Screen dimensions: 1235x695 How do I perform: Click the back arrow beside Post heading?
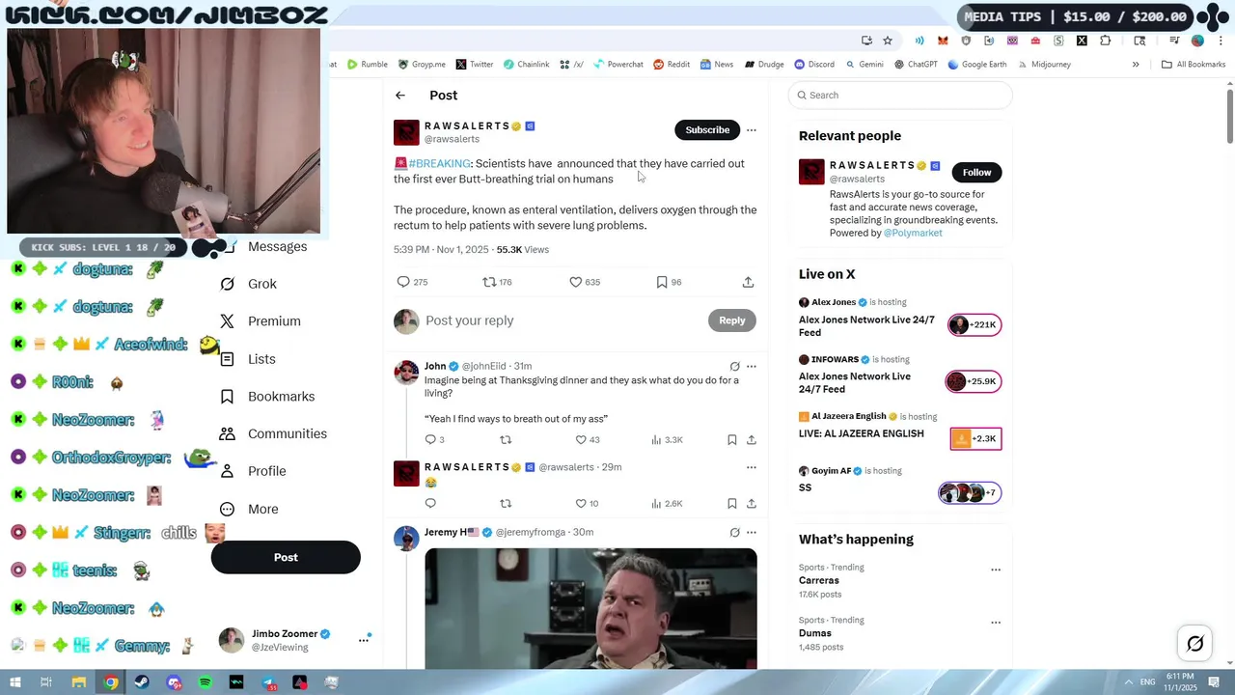pyautogui.click(x=400, y=96)
